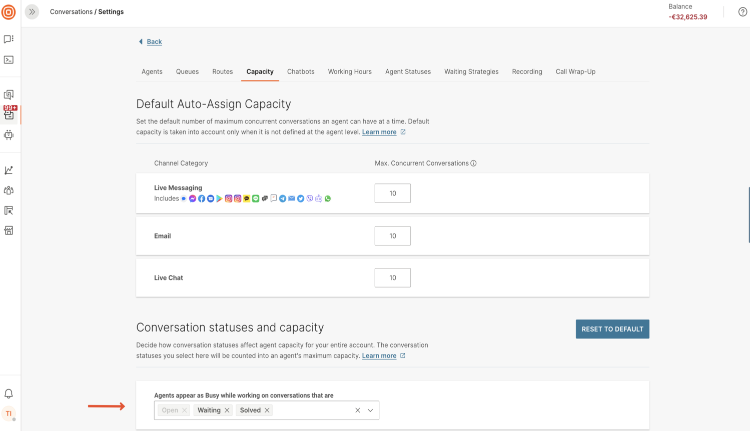Screen dimensions: 750x431
Task: Click the LINE icon in Live Messaging
Action: click(x=256, y=198)
